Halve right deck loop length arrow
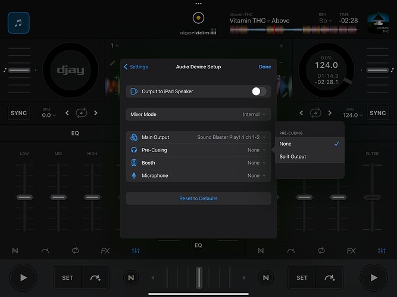The width and height of the screenshot is (397, 297). [301, 113]
